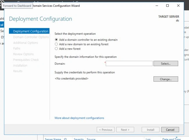Minimize the Configuration Wizard window
Viewport: 189px width, 140px height.
coord(157,6)
